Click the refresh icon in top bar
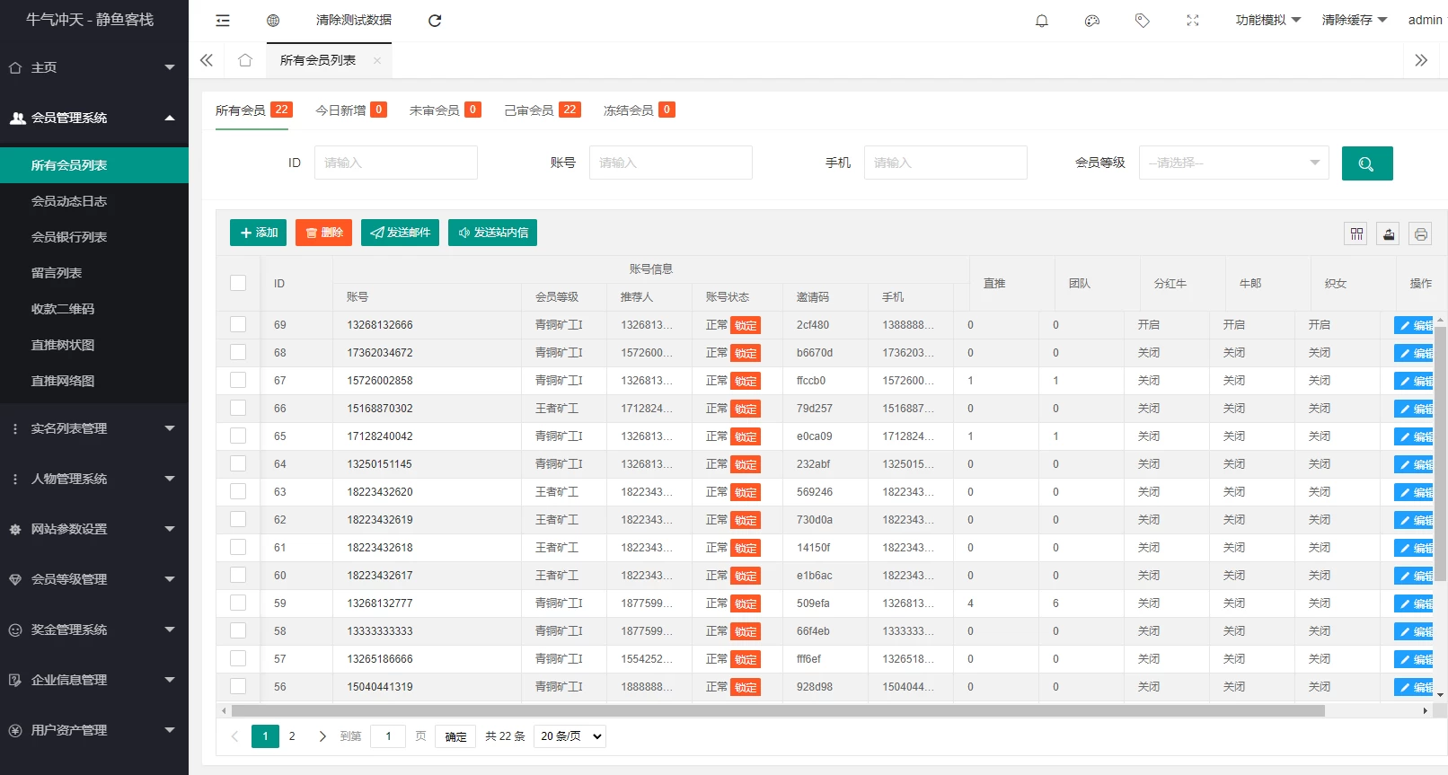This screenshot has width=1448, height=775. 435,21
